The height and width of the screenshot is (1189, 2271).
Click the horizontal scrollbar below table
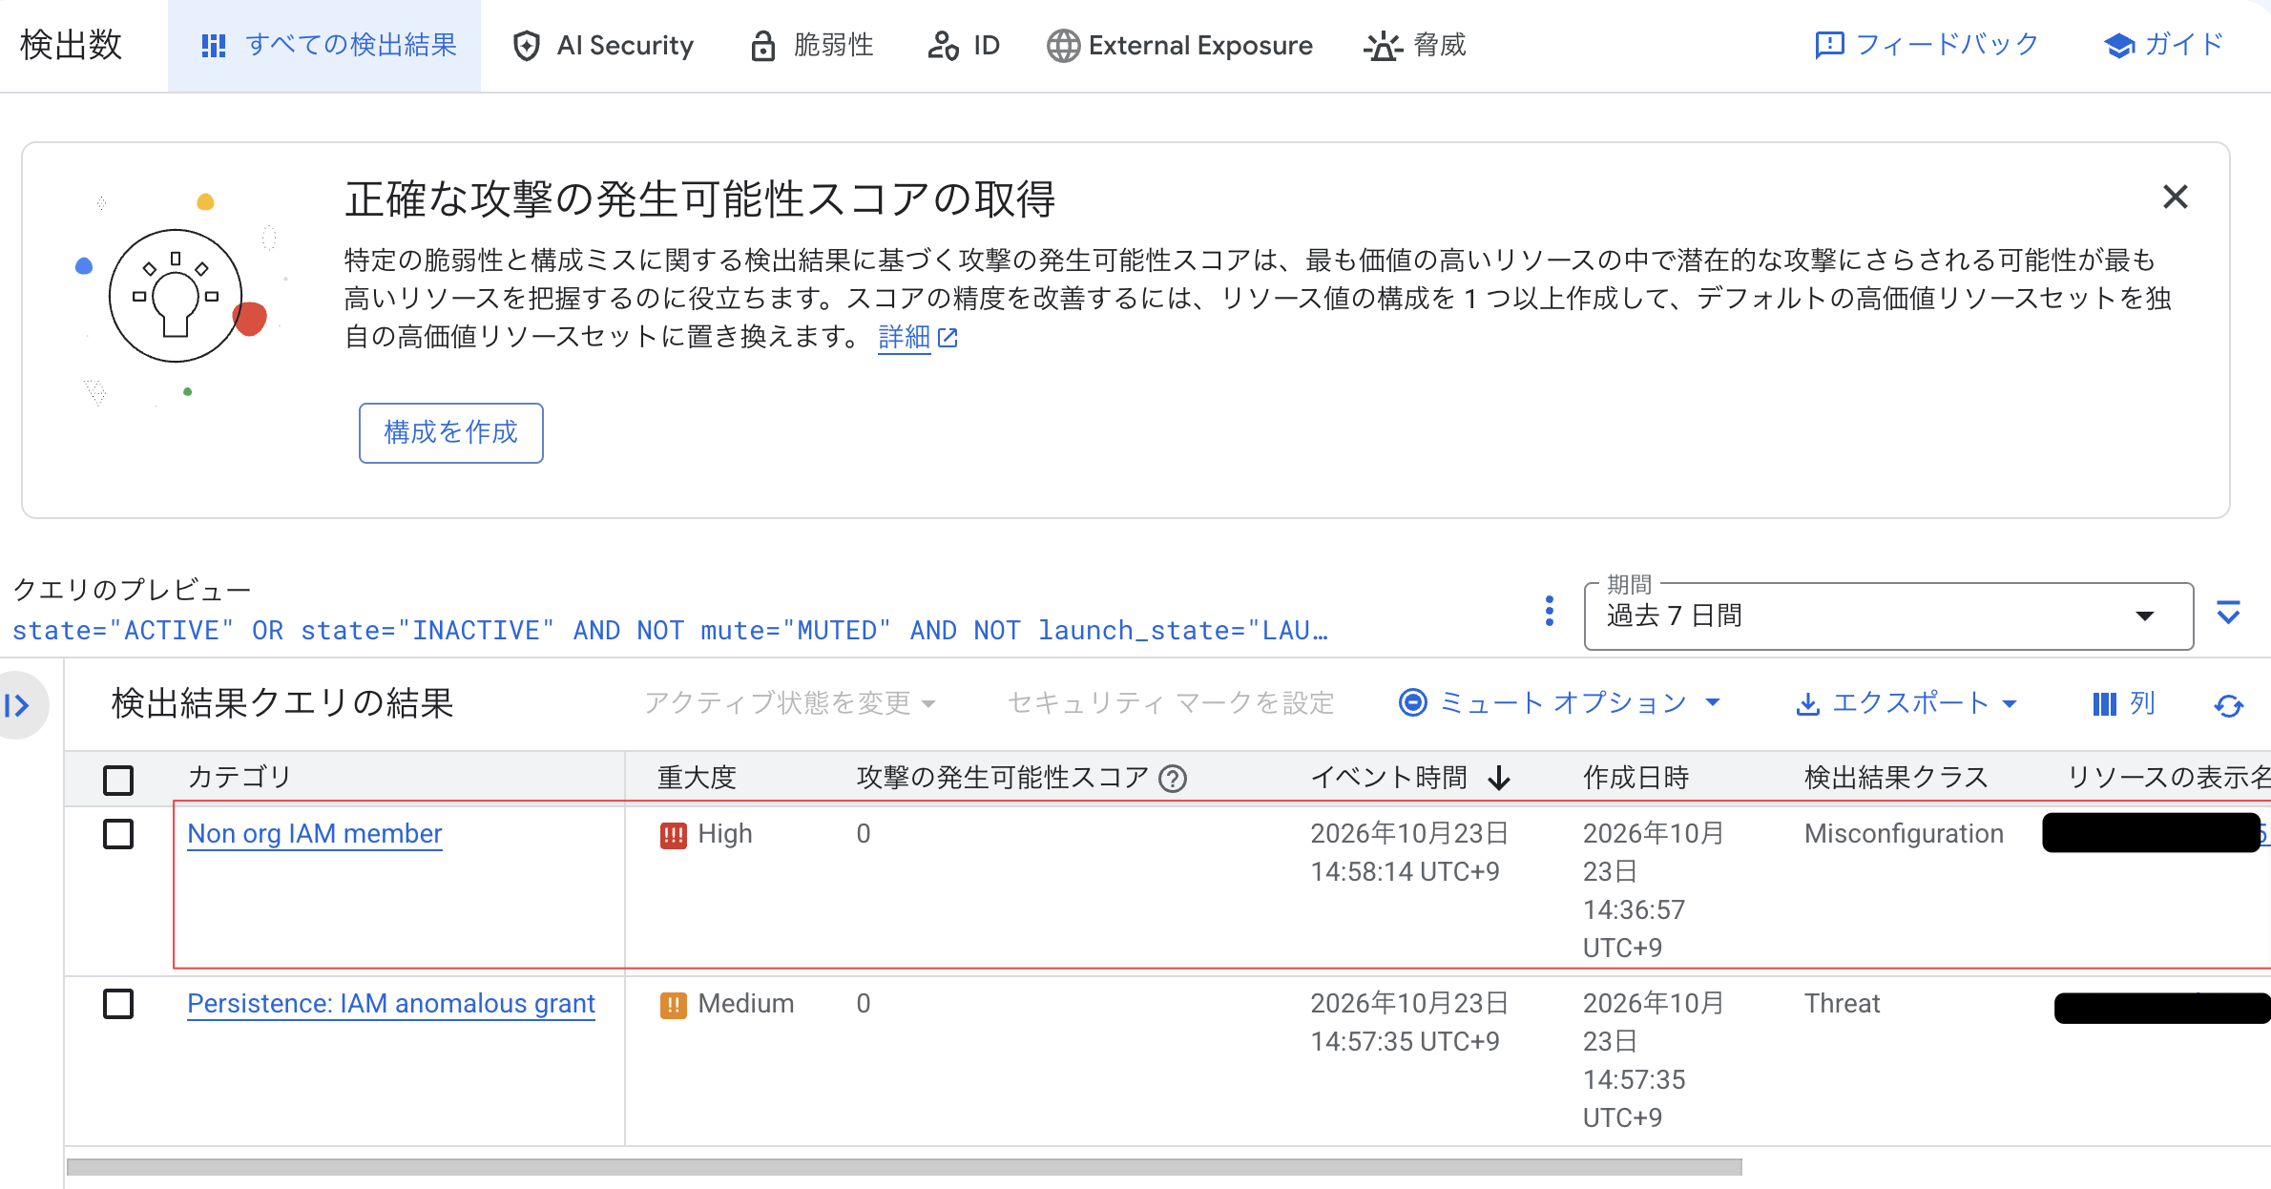point(905,1167)
